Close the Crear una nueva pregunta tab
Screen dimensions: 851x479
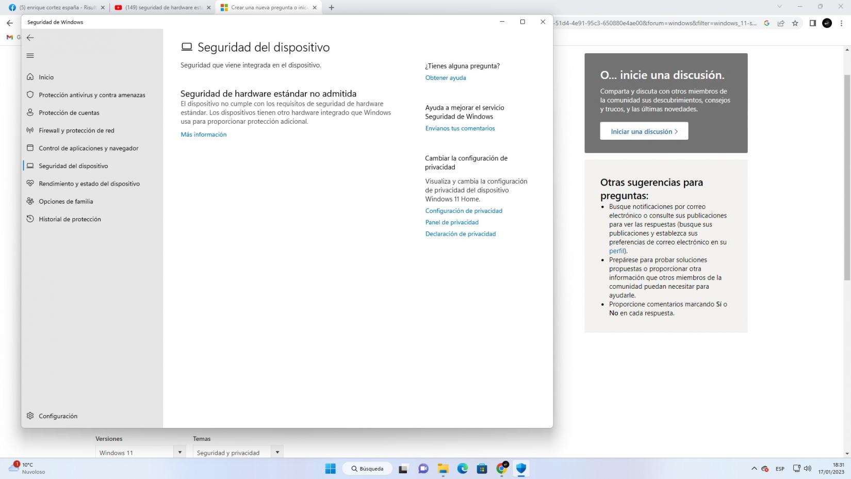(x=315, y=8)
